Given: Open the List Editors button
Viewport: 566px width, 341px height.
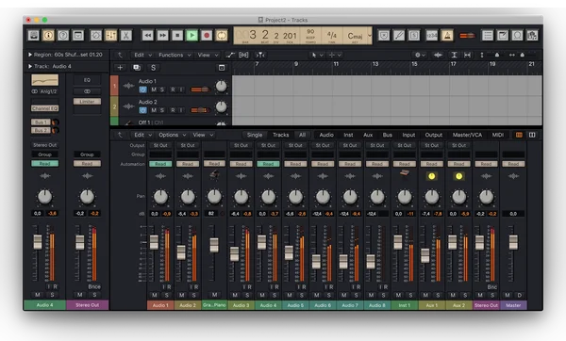Looking at the screenshot, I should 488,36.
